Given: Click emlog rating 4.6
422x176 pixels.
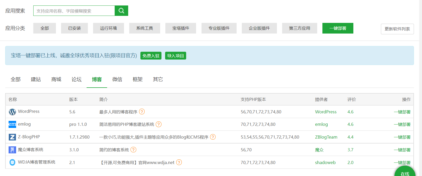Looking at the screenshot, I should [350, 124].
